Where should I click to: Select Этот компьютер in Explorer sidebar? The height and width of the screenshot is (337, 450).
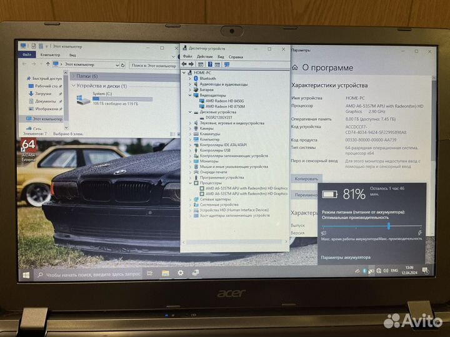(x=44, y=119)
